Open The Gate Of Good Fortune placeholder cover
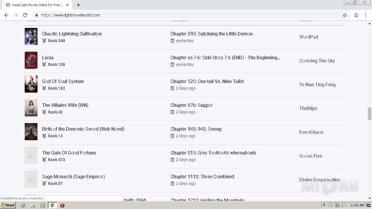This screenshot has width=372, height=209. tap(31, 155)
